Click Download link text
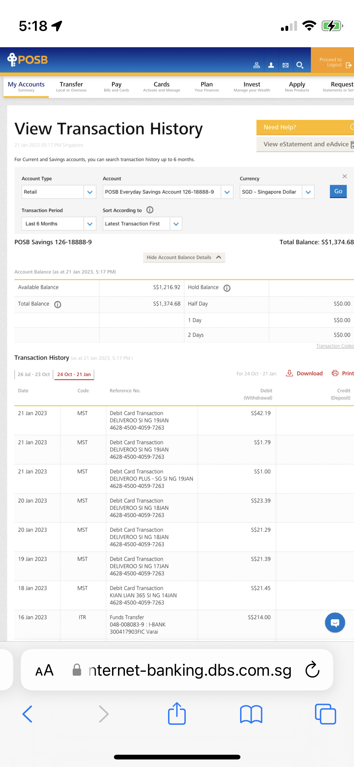The width and height of the screenshot is (354, 767). (x=310, y=373)
